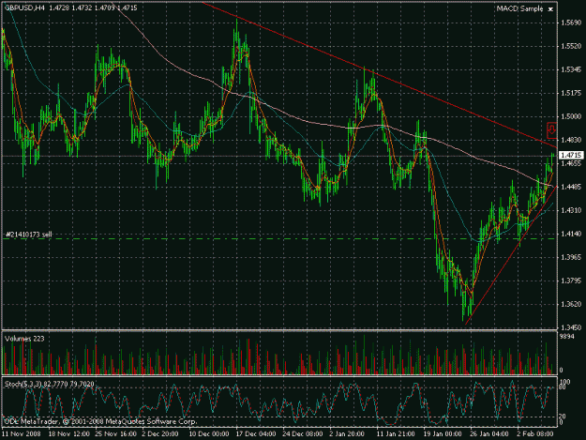
Task: Click the 11 Jan 21:00 date label
Action: tap(396, 434)
